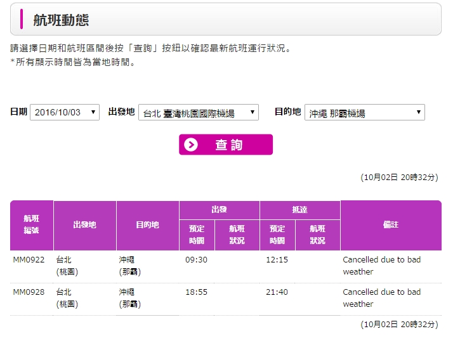Open the 日期 date dropdown
Viewport: 460px width, 343px height.
click(x=65, y=112)
